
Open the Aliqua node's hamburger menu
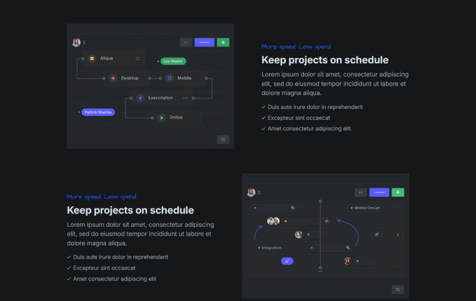click(137, 58)
